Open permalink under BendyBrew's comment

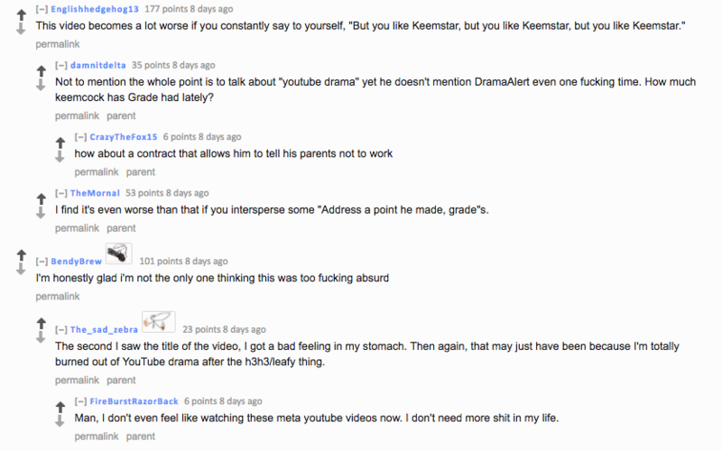pos(58,297)
